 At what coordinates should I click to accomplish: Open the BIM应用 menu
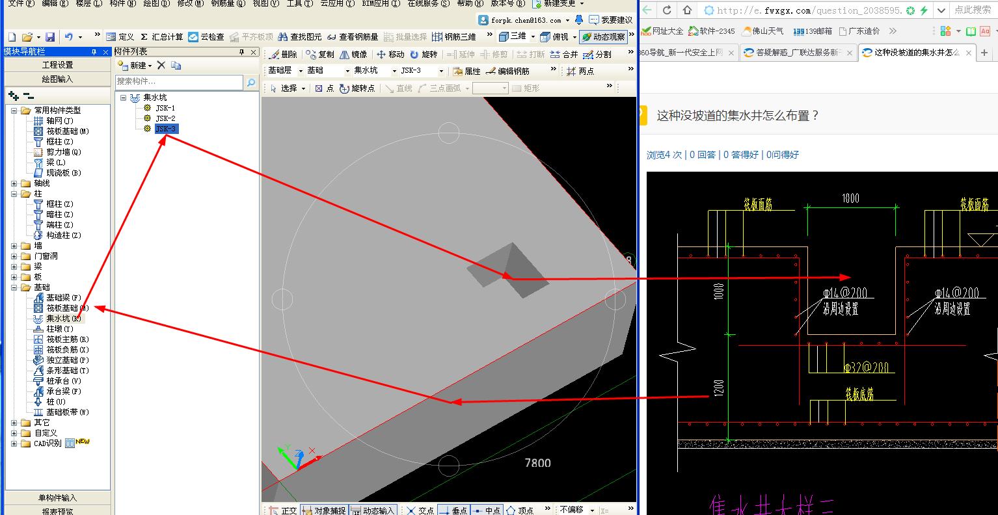point(381,3)
